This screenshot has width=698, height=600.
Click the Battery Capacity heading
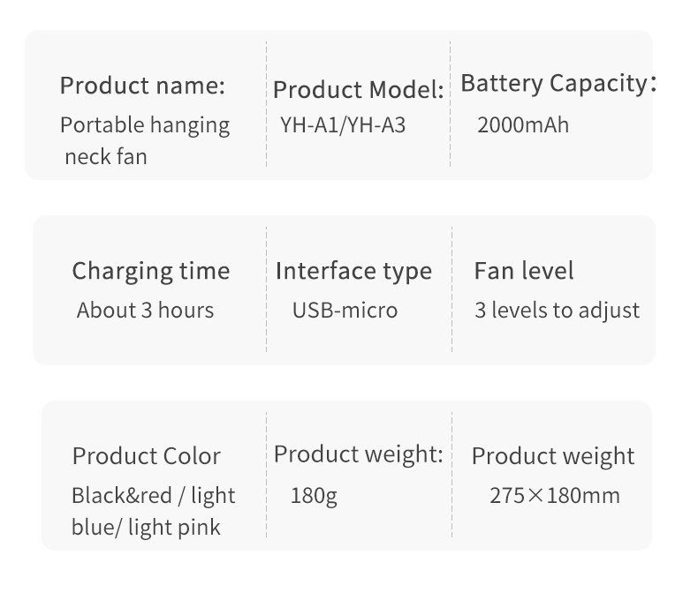pos(558,84)
